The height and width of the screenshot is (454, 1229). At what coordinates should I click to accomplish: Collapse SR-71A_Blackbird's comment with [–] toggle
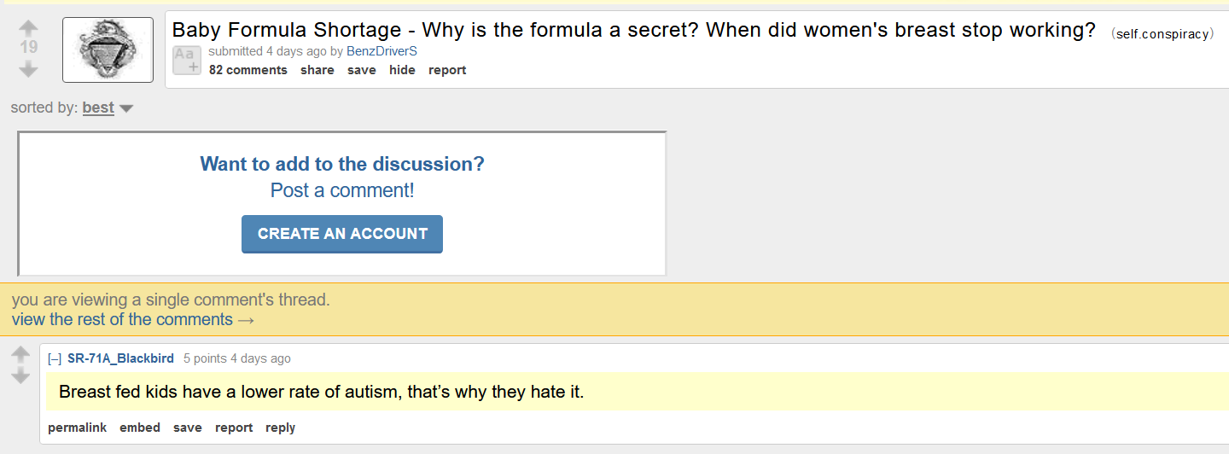click(55, 358)
